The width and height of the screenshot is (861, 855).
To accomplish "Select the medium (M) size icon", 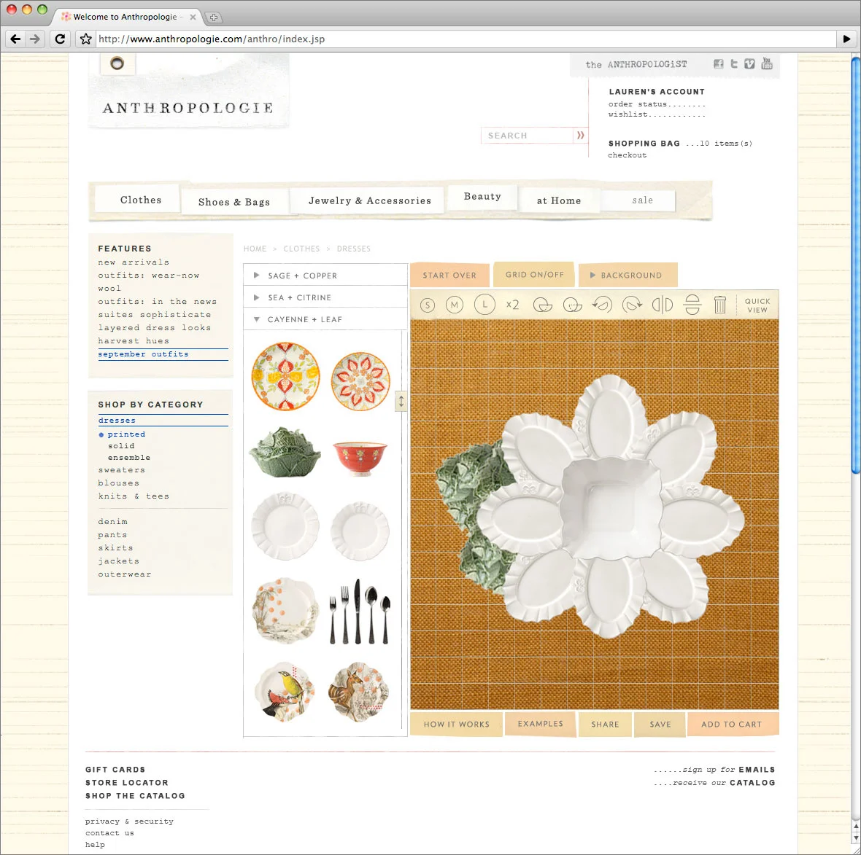I will coord(454,305).
